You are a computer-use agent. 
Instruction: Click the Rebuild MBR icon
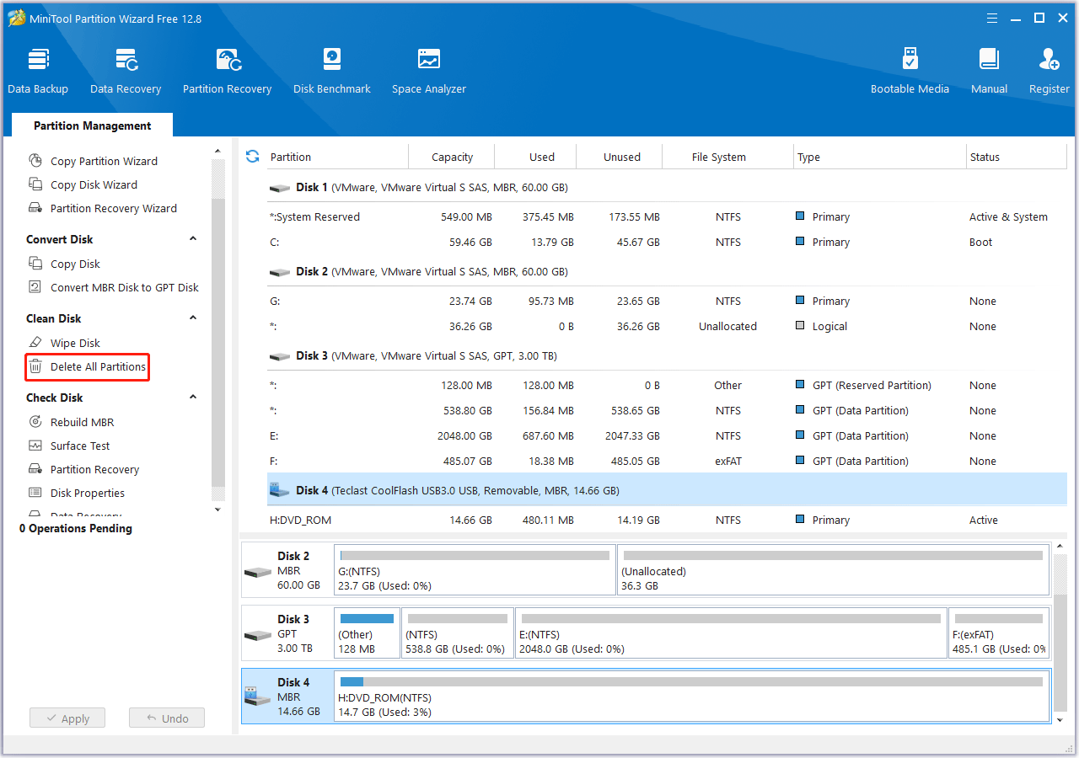(35, 421)
